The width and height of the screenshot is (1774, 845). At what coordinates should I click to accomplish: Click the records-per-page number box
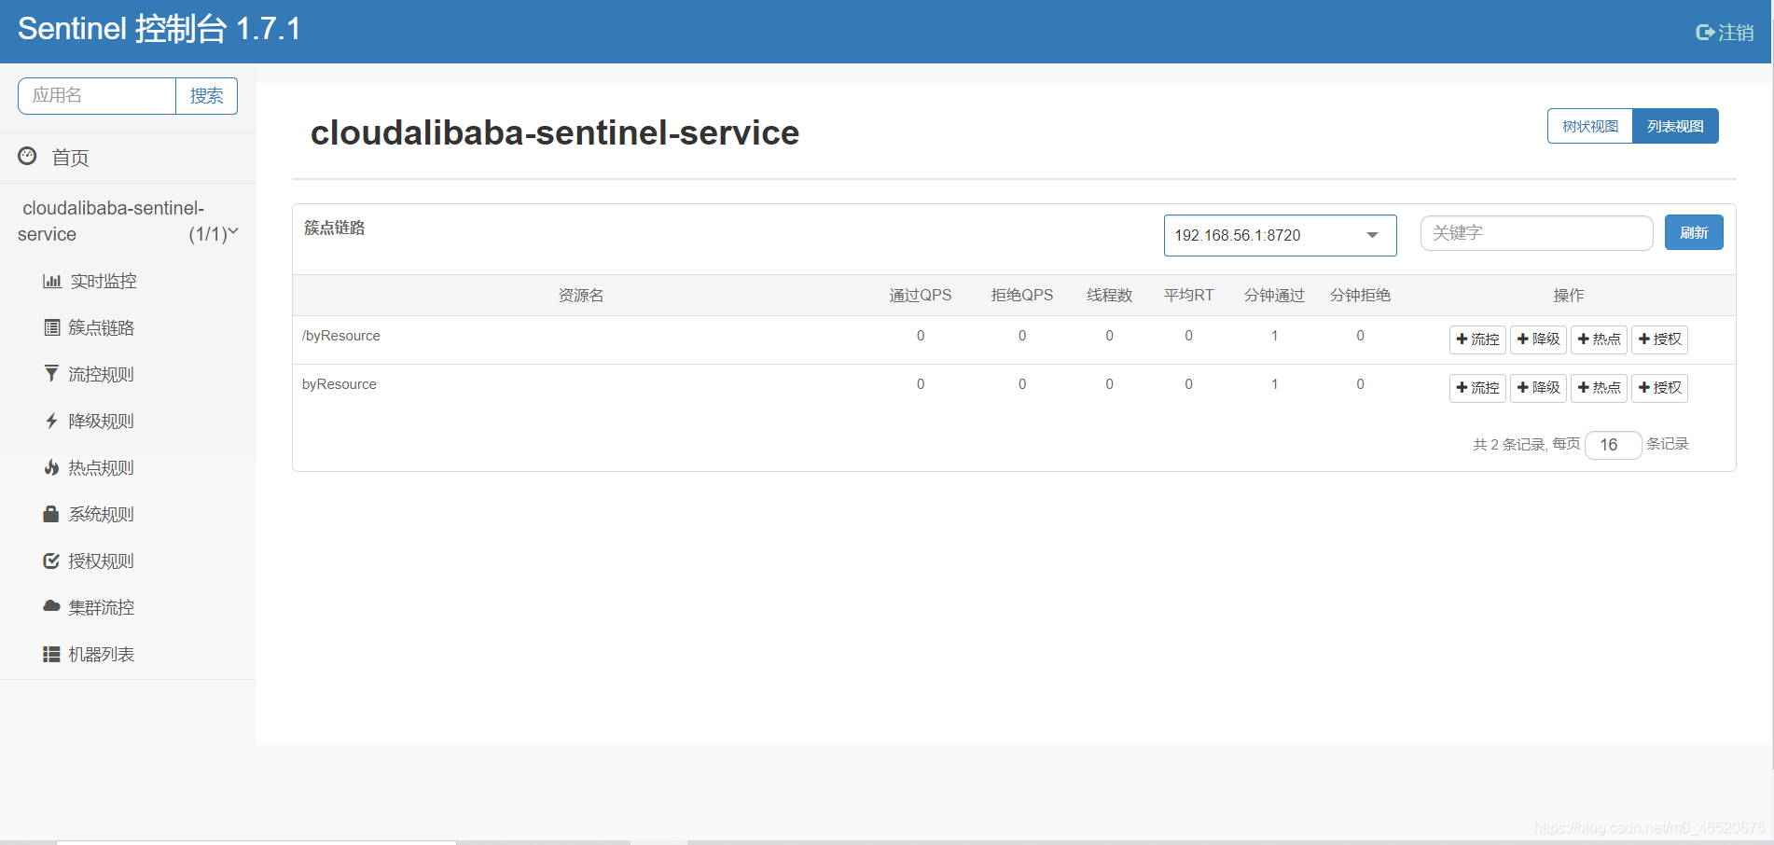click(x=1613, y=445)
